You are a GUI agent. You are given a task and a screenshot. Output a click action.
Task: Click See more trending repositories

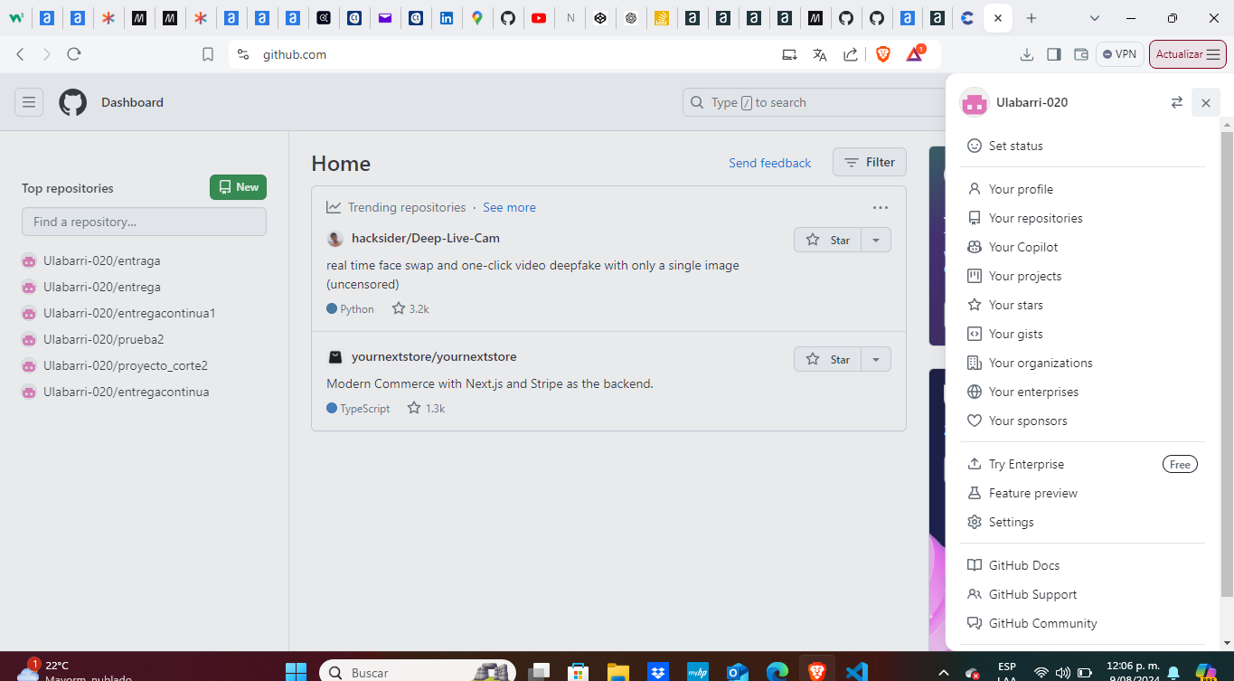(509, 207)
